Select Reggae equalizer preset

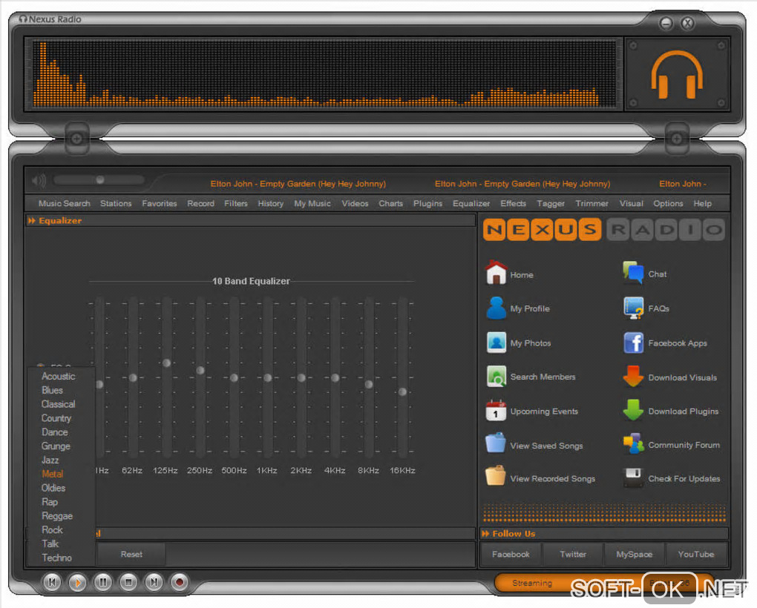pos(57,516)
